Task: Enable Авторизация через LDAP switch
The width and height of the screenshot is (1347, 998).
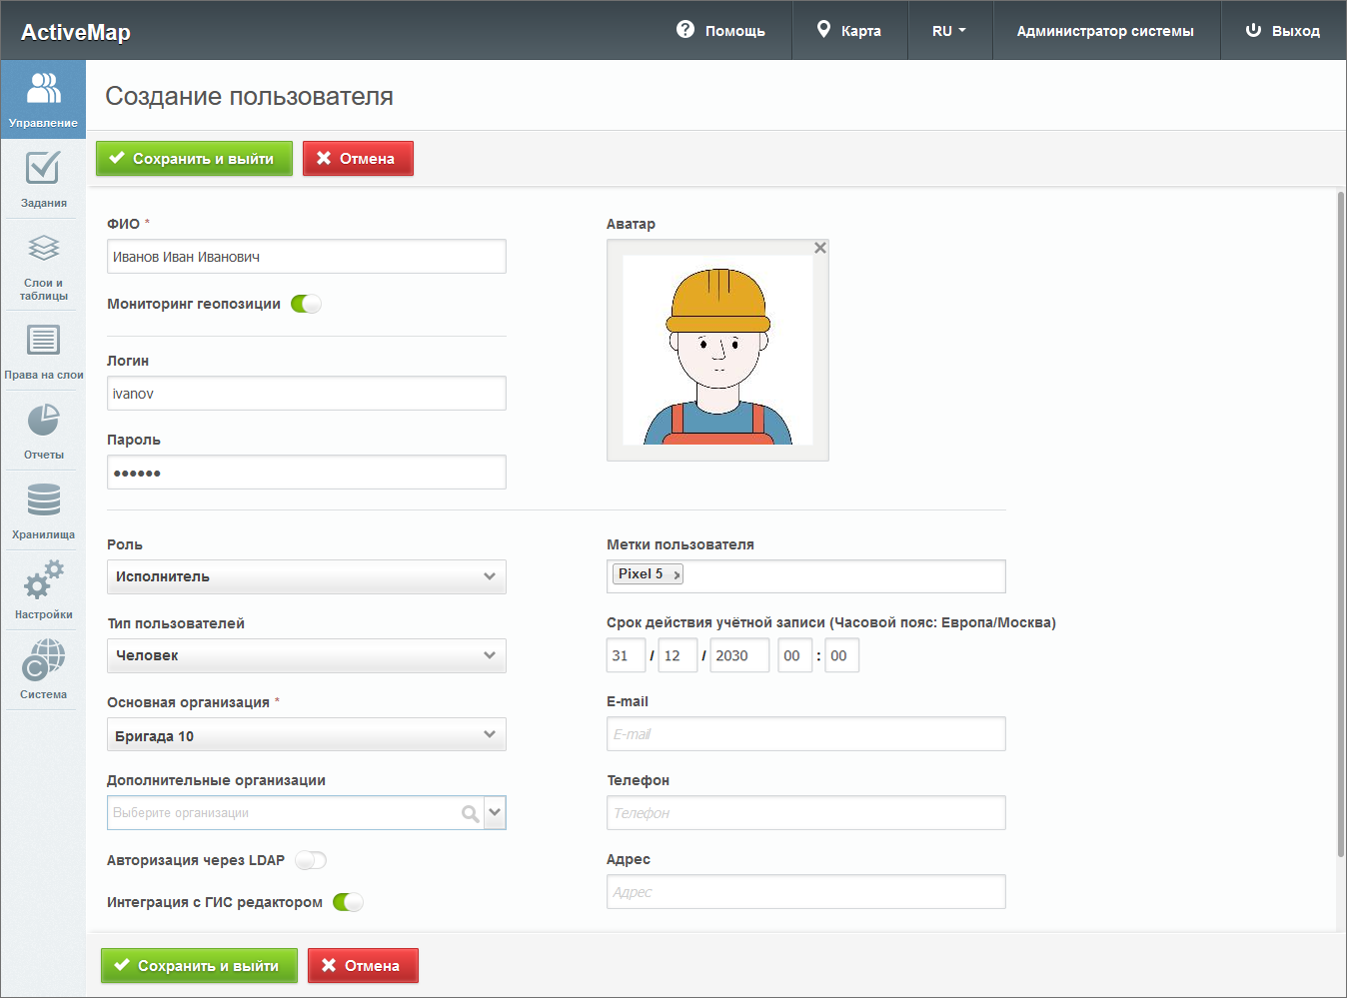Action: pyautogui.click(x=311, y=860)
